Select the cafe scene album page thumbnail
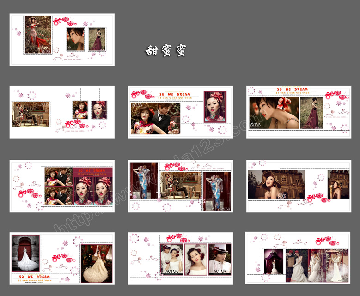This screenshot has height=296, width=360. tap(62, 112)
